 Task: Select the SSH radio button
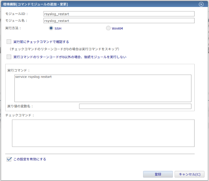coord(51,28)
